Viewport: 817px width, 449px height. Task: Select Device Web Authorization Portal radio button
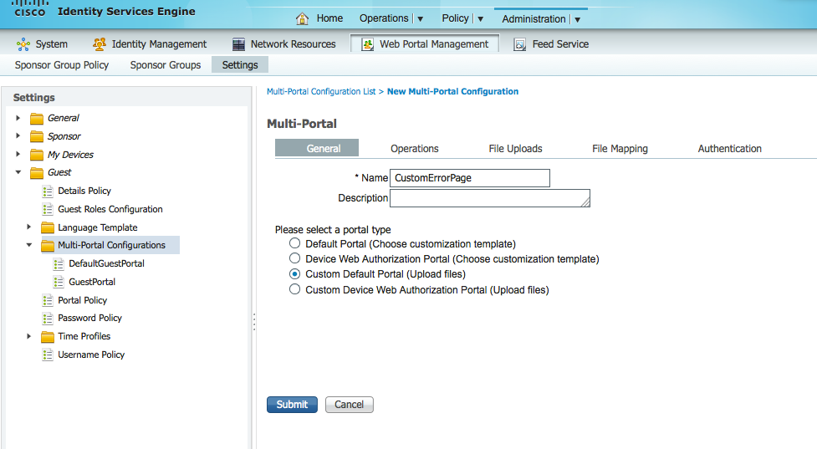tap(295, 258)
